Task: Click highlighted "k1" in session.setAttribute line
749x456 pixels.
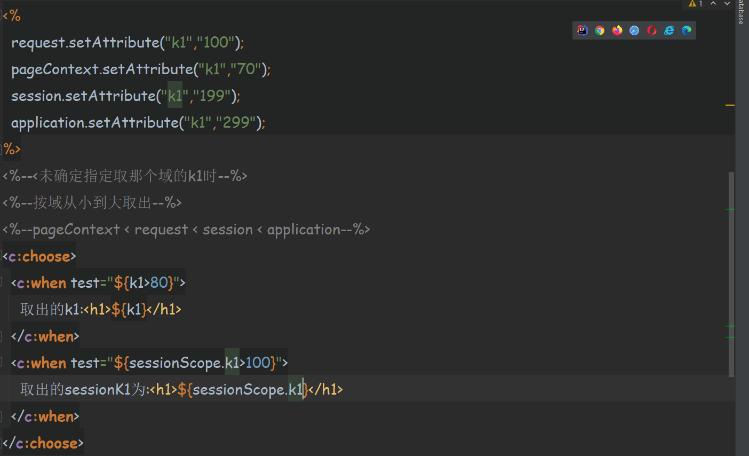Action: 175,96
